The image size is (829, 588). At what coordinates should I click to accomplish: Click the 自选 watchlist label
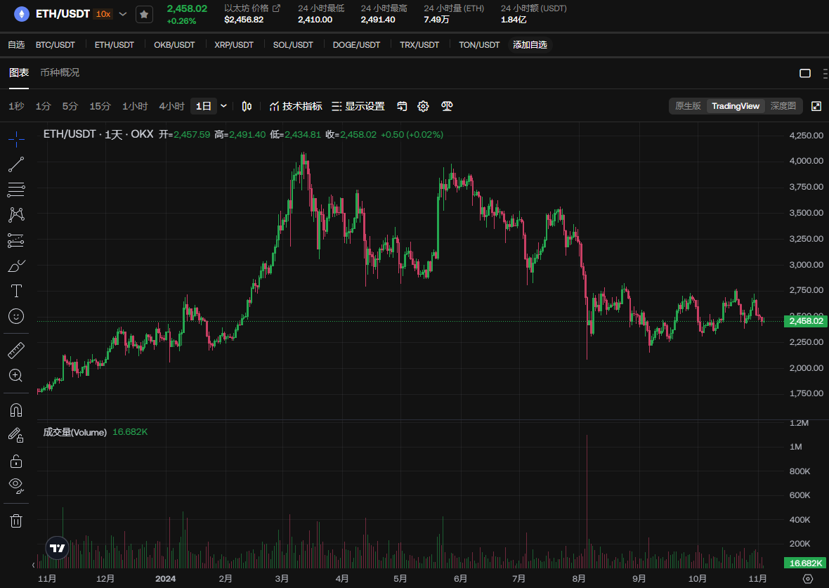pyautogui.click(x=16, y=45)
